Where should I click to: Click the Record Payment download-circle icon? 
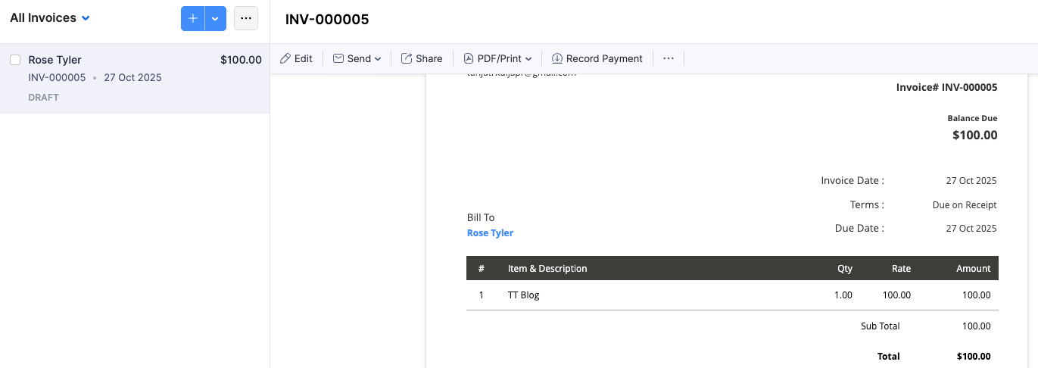(557, 58)
